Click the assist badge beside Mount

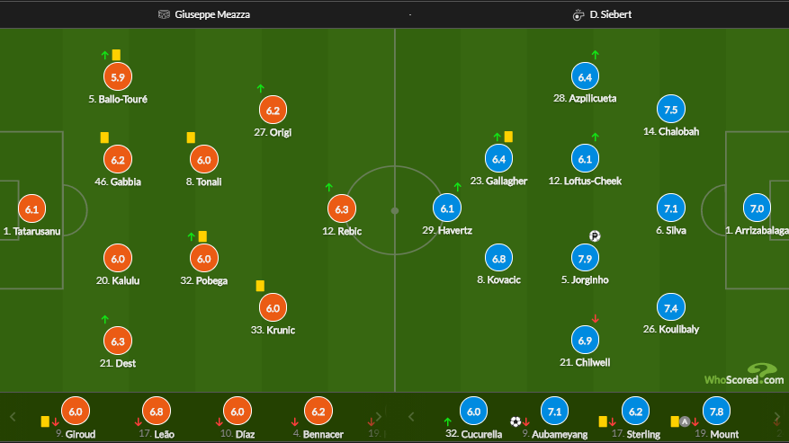tap(685, 421)
